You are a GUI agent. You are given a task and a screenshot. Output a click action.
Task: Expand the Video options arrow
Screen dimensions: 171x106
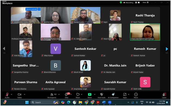pos(25,95)
